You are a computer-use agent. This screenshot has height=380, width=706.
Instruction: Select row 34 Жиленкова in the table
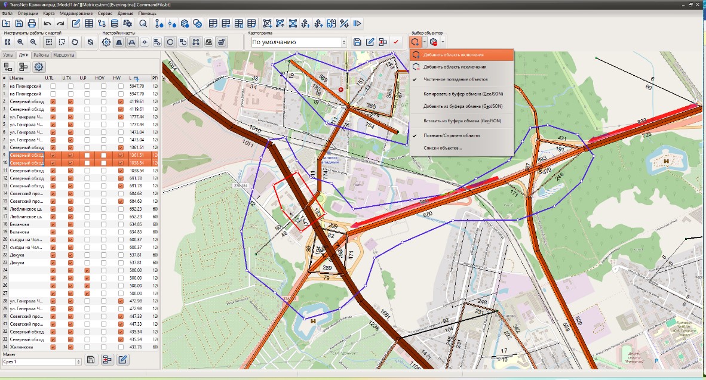(79, 347)
